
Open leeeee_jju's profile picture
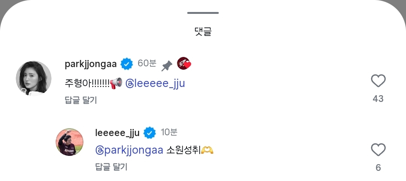tap(70, 142)
